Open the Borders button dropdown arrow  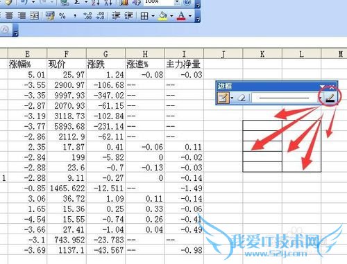click(153, 16)
